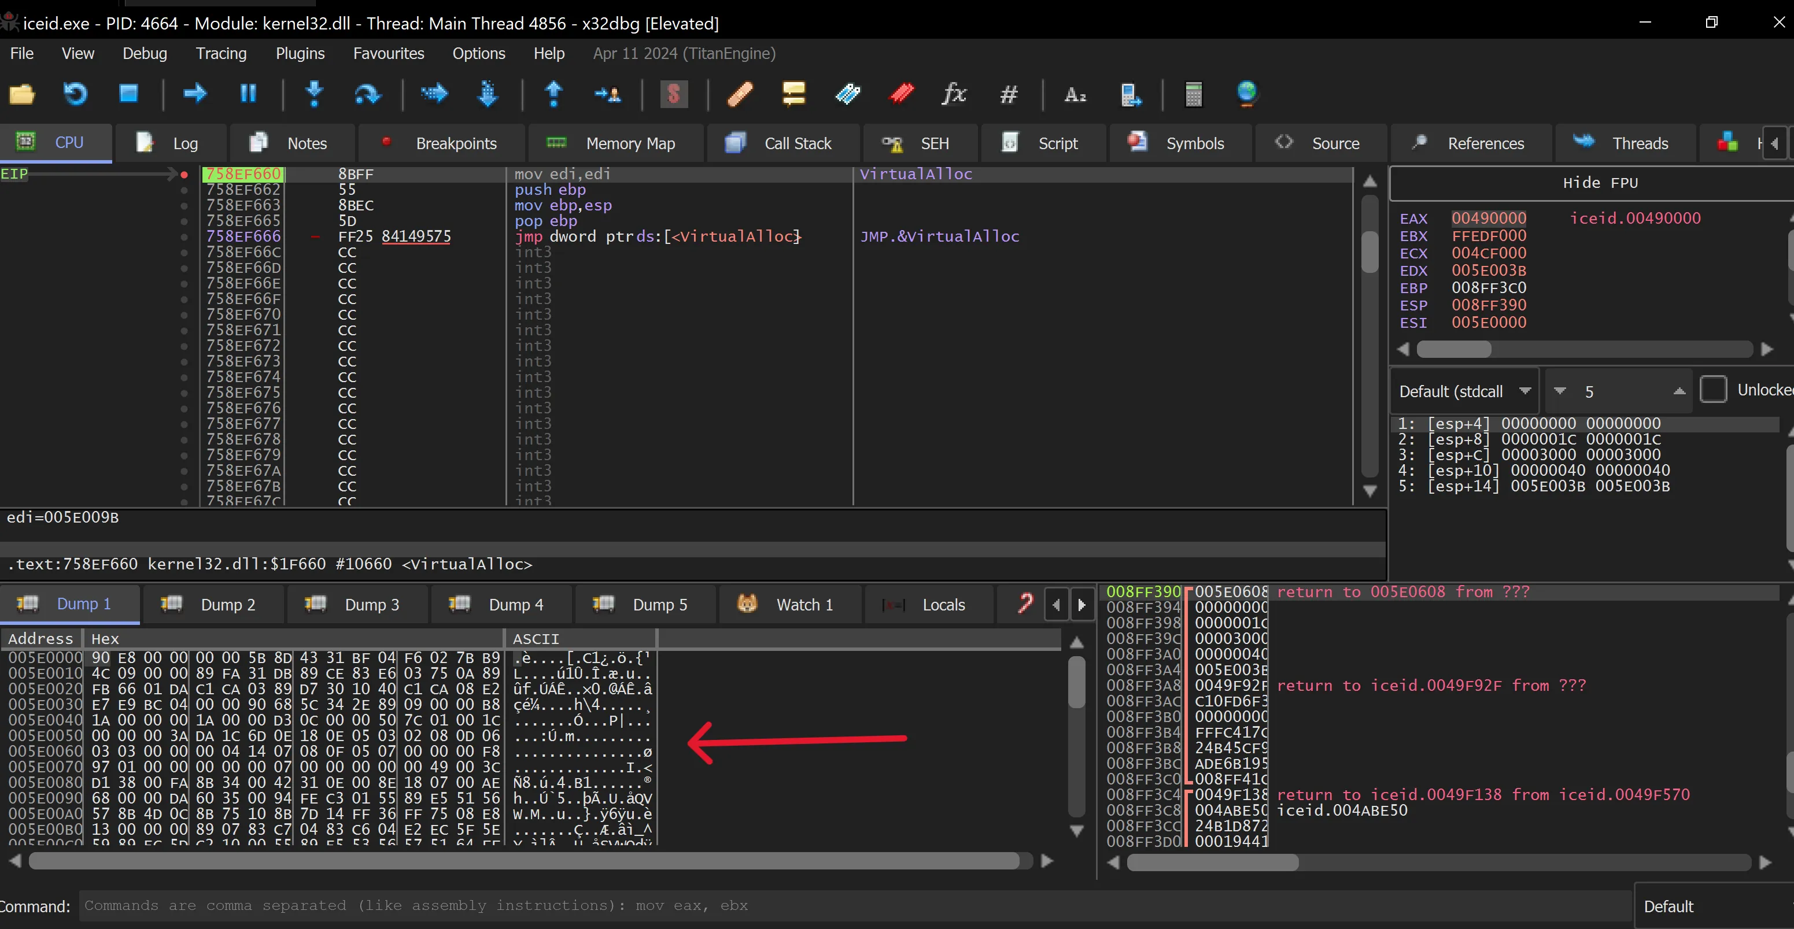Switch to the Call Stack tab

click(x=783, y=143)
